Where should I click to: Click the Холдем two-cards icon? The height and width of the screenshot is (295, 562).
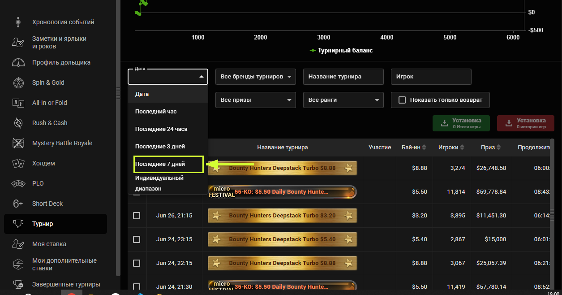click(18, 163)
